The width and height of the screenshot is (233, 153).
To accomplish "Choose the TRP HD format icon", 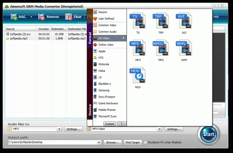I will click(161, 21).
